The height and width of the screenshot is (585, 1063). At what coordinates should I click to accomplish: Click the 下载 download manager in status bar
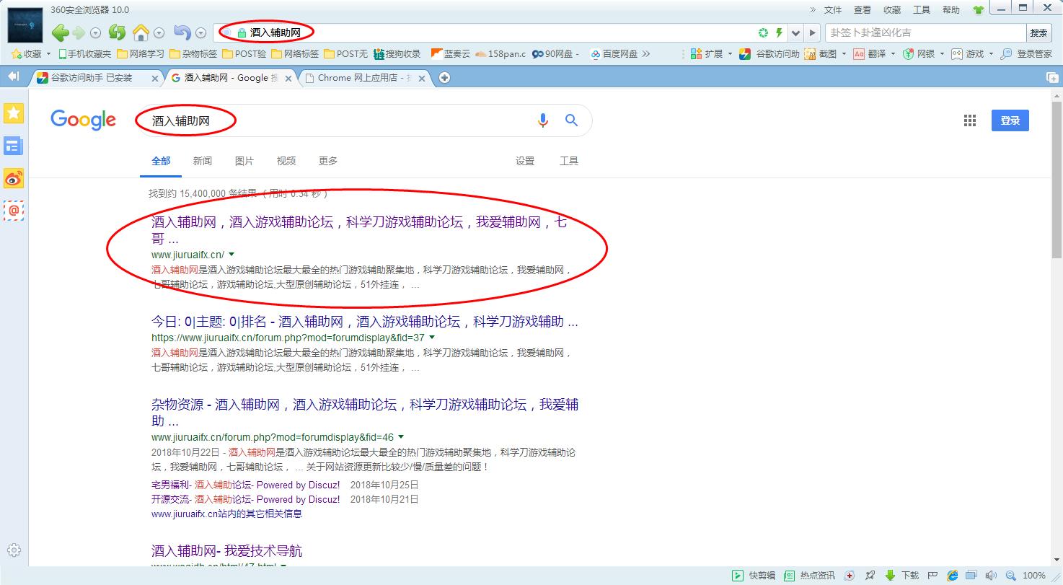902,576
